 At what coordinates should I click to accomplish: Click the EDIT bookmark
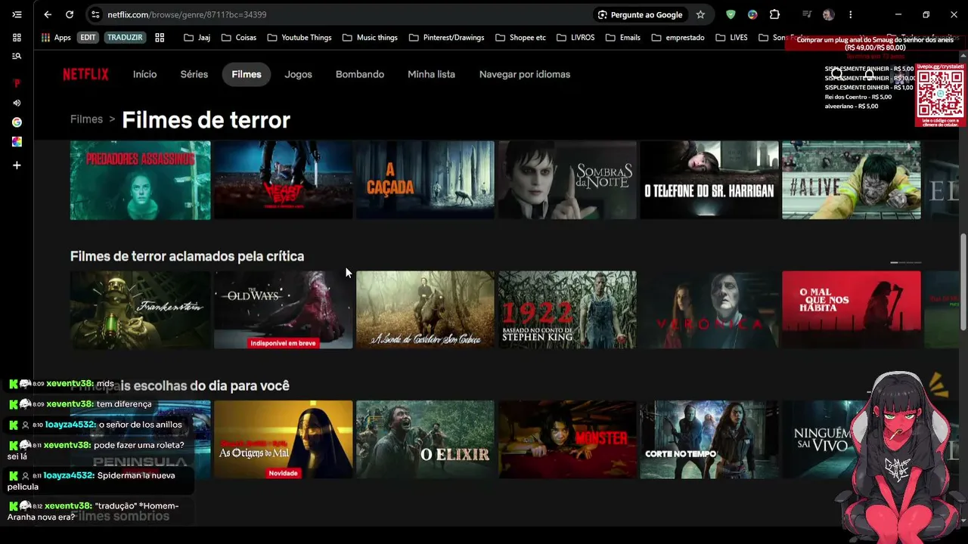click(88, 38)
